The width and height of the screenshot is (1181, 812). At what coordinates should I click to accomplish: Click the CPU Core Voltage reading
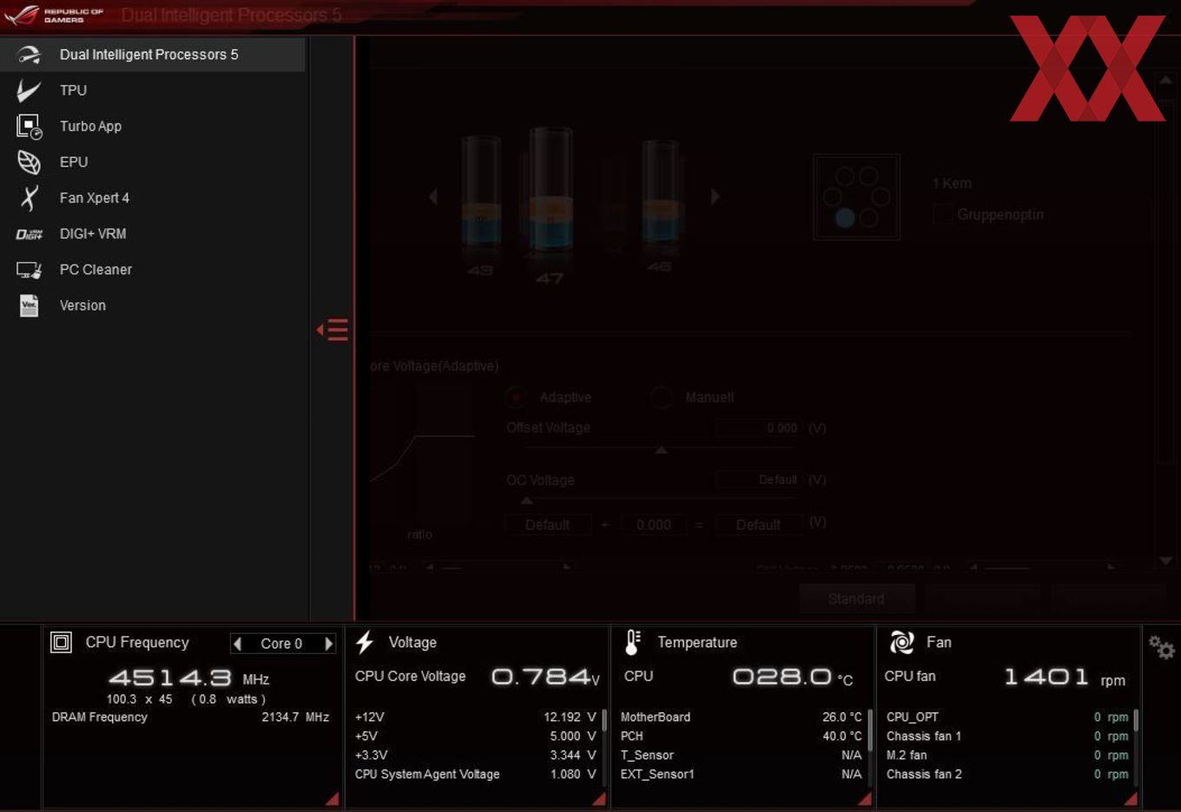(544, 677)
